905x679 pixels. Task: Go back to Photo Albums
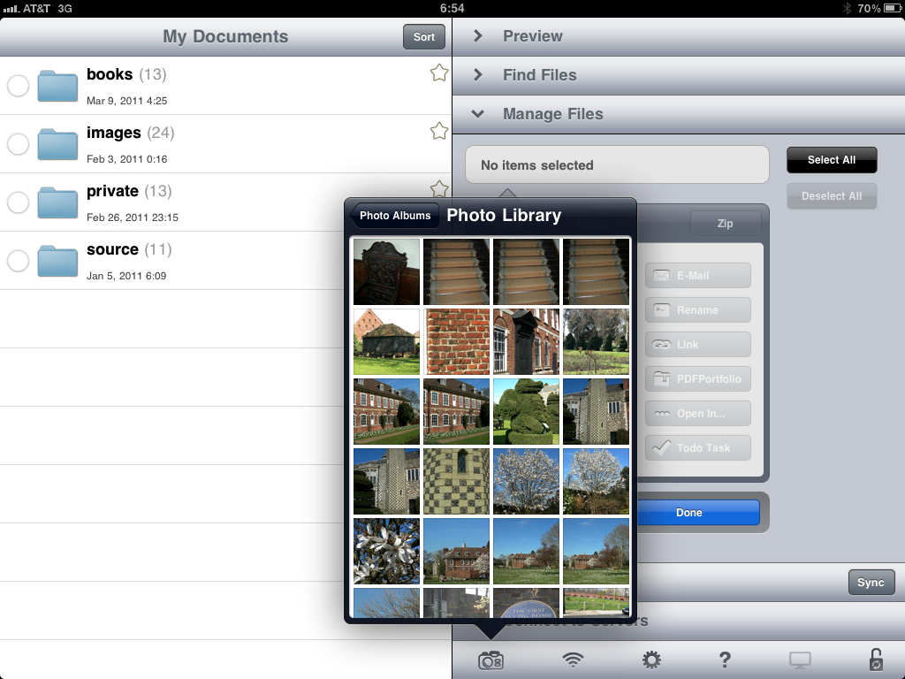click(x=393, y=216)
